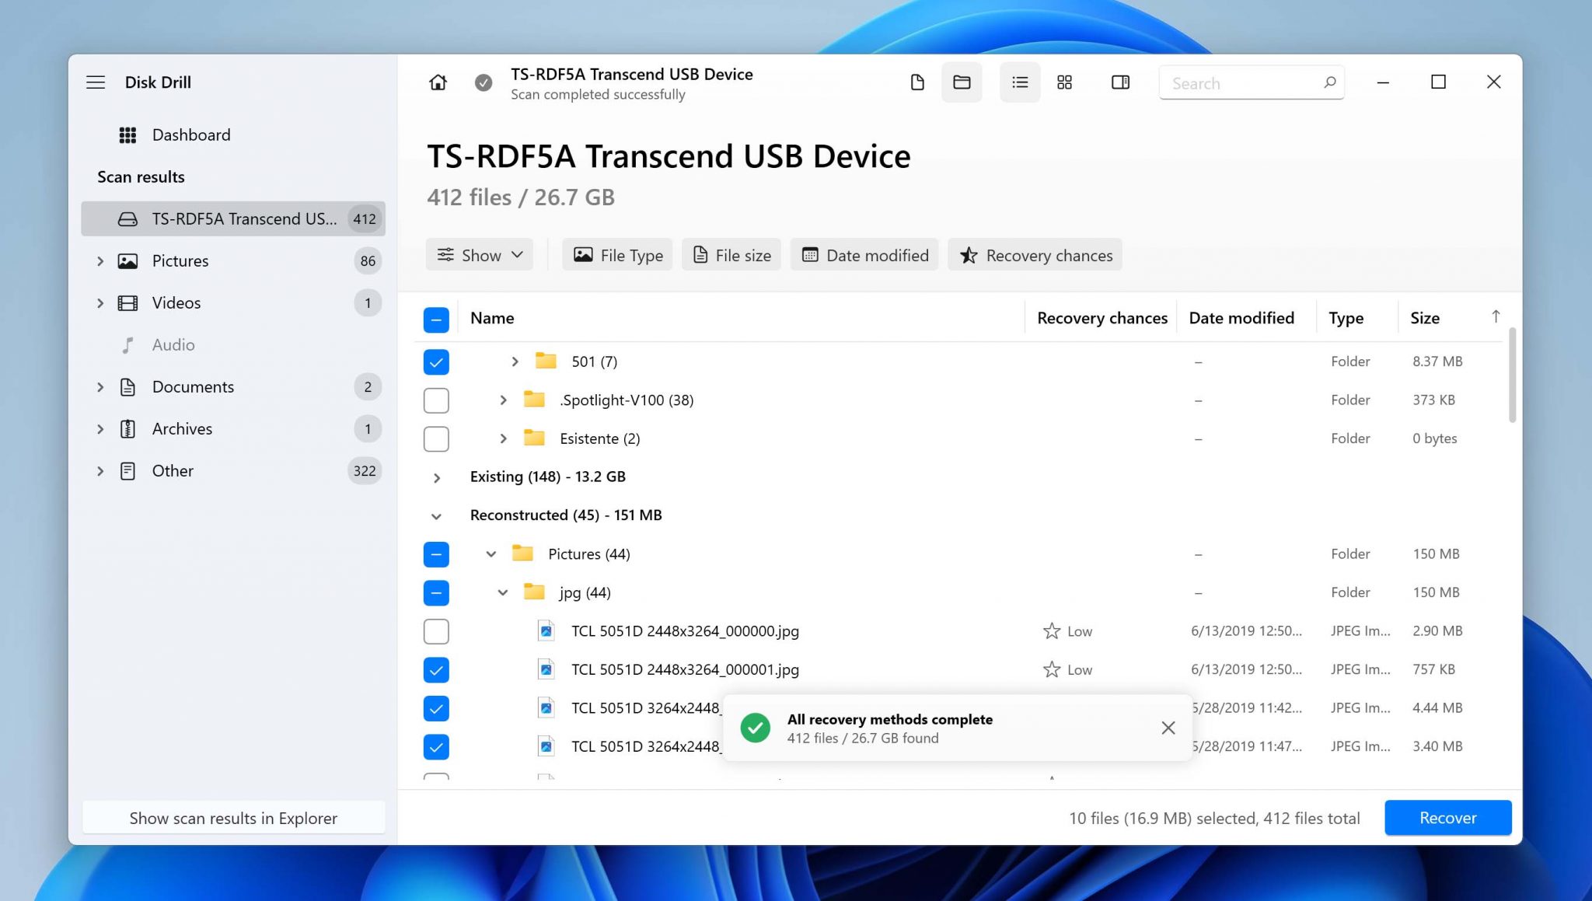Click the hamburger menu next to Disk Drill
The width and height of the screenshot is (1592, 901).
pyautogui.click(x=96, y=82)
